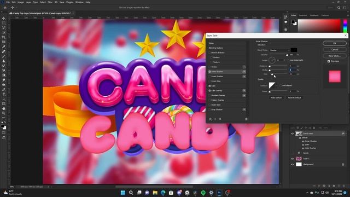Toggle the Preview checkbox

[x=329, y=61]
